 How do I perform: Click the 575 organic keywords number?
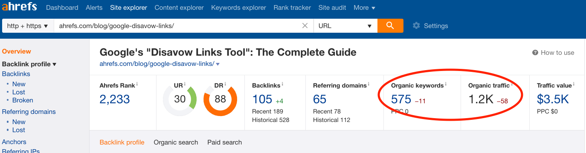[x=401, y=99]
